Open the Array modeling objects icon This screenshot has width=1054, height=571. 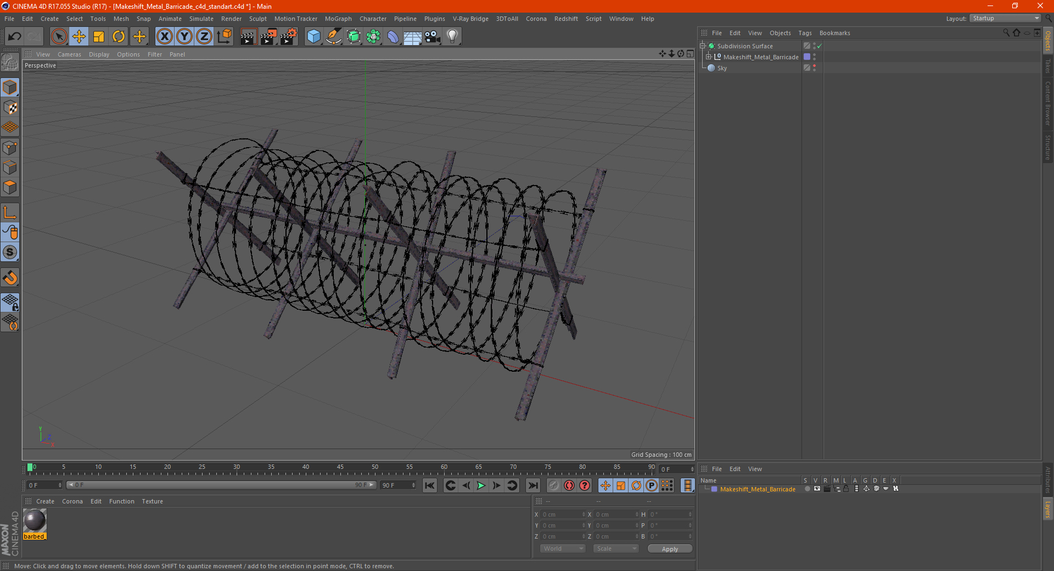[x=373, y=37]
